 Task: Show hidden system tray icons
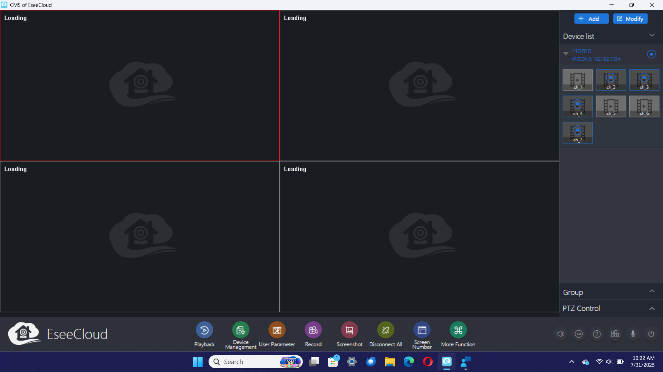click(x=572, y=362)
